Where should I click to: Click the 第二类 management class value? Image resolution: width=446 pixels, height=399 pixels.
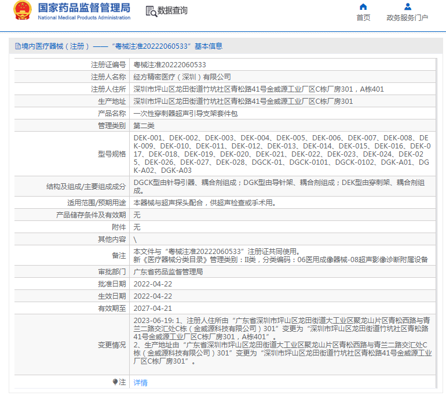click(144, 126)
